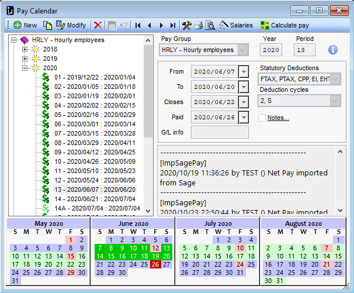This screenshot has height=293, width=354.
Task: Click the blue info icon beside Period
Action: click(x=333, y=50)
